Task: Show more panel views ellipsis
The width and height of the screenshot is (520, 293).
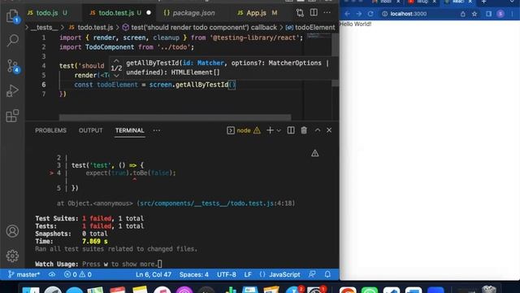Action: click(157, 130)
